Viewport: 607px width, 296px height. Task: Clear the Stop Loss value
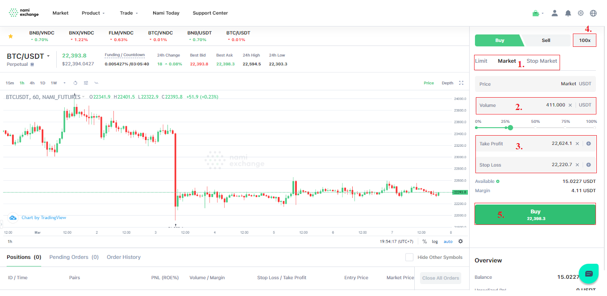(x=577, y=165)
